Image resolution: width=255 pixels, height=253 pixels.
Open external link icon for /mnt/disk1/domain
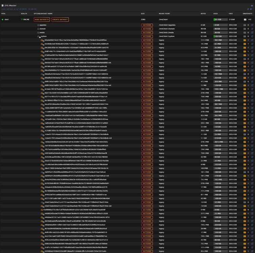[252, 29]
